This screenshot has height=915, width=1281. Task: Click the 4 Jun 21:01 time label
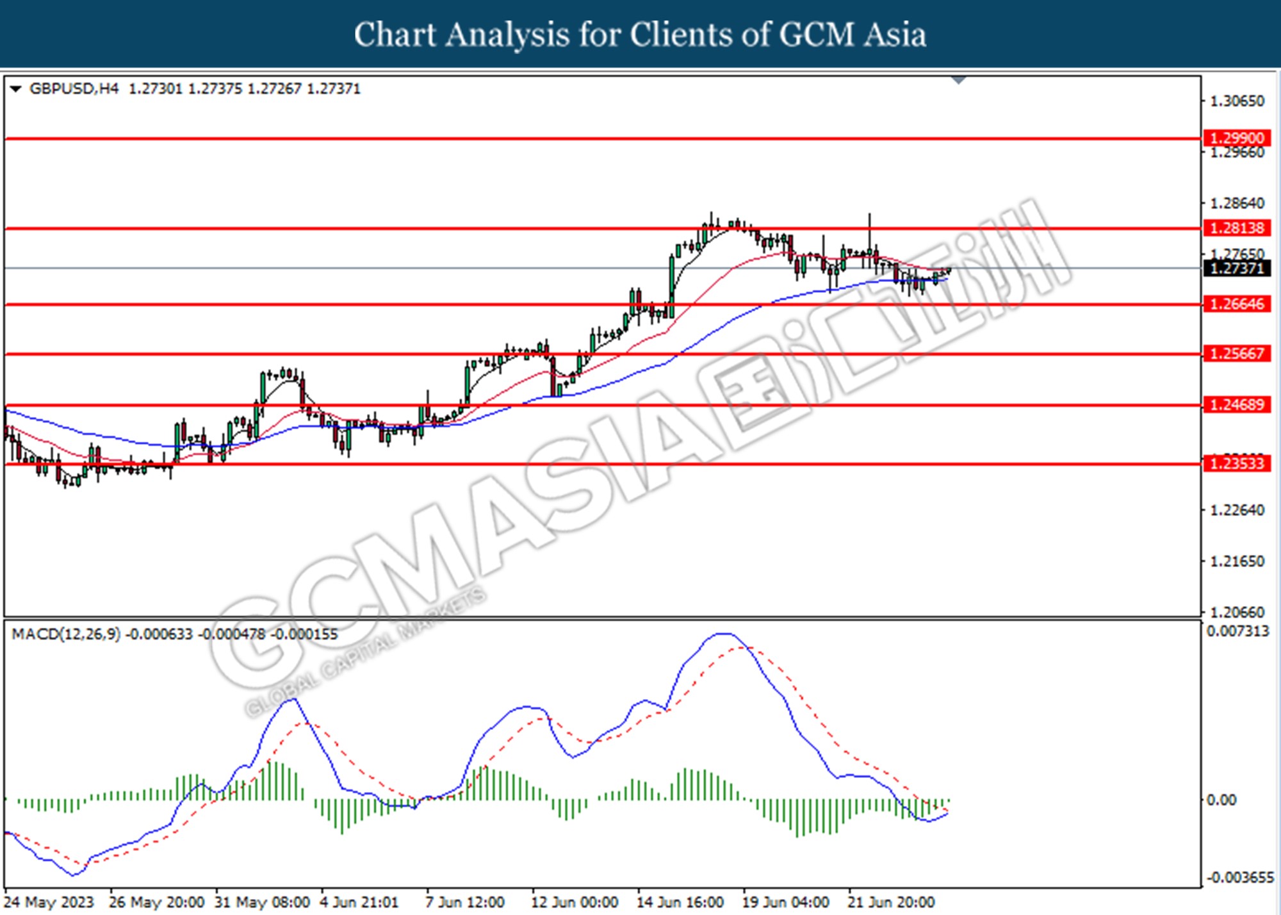pos(359,902)
